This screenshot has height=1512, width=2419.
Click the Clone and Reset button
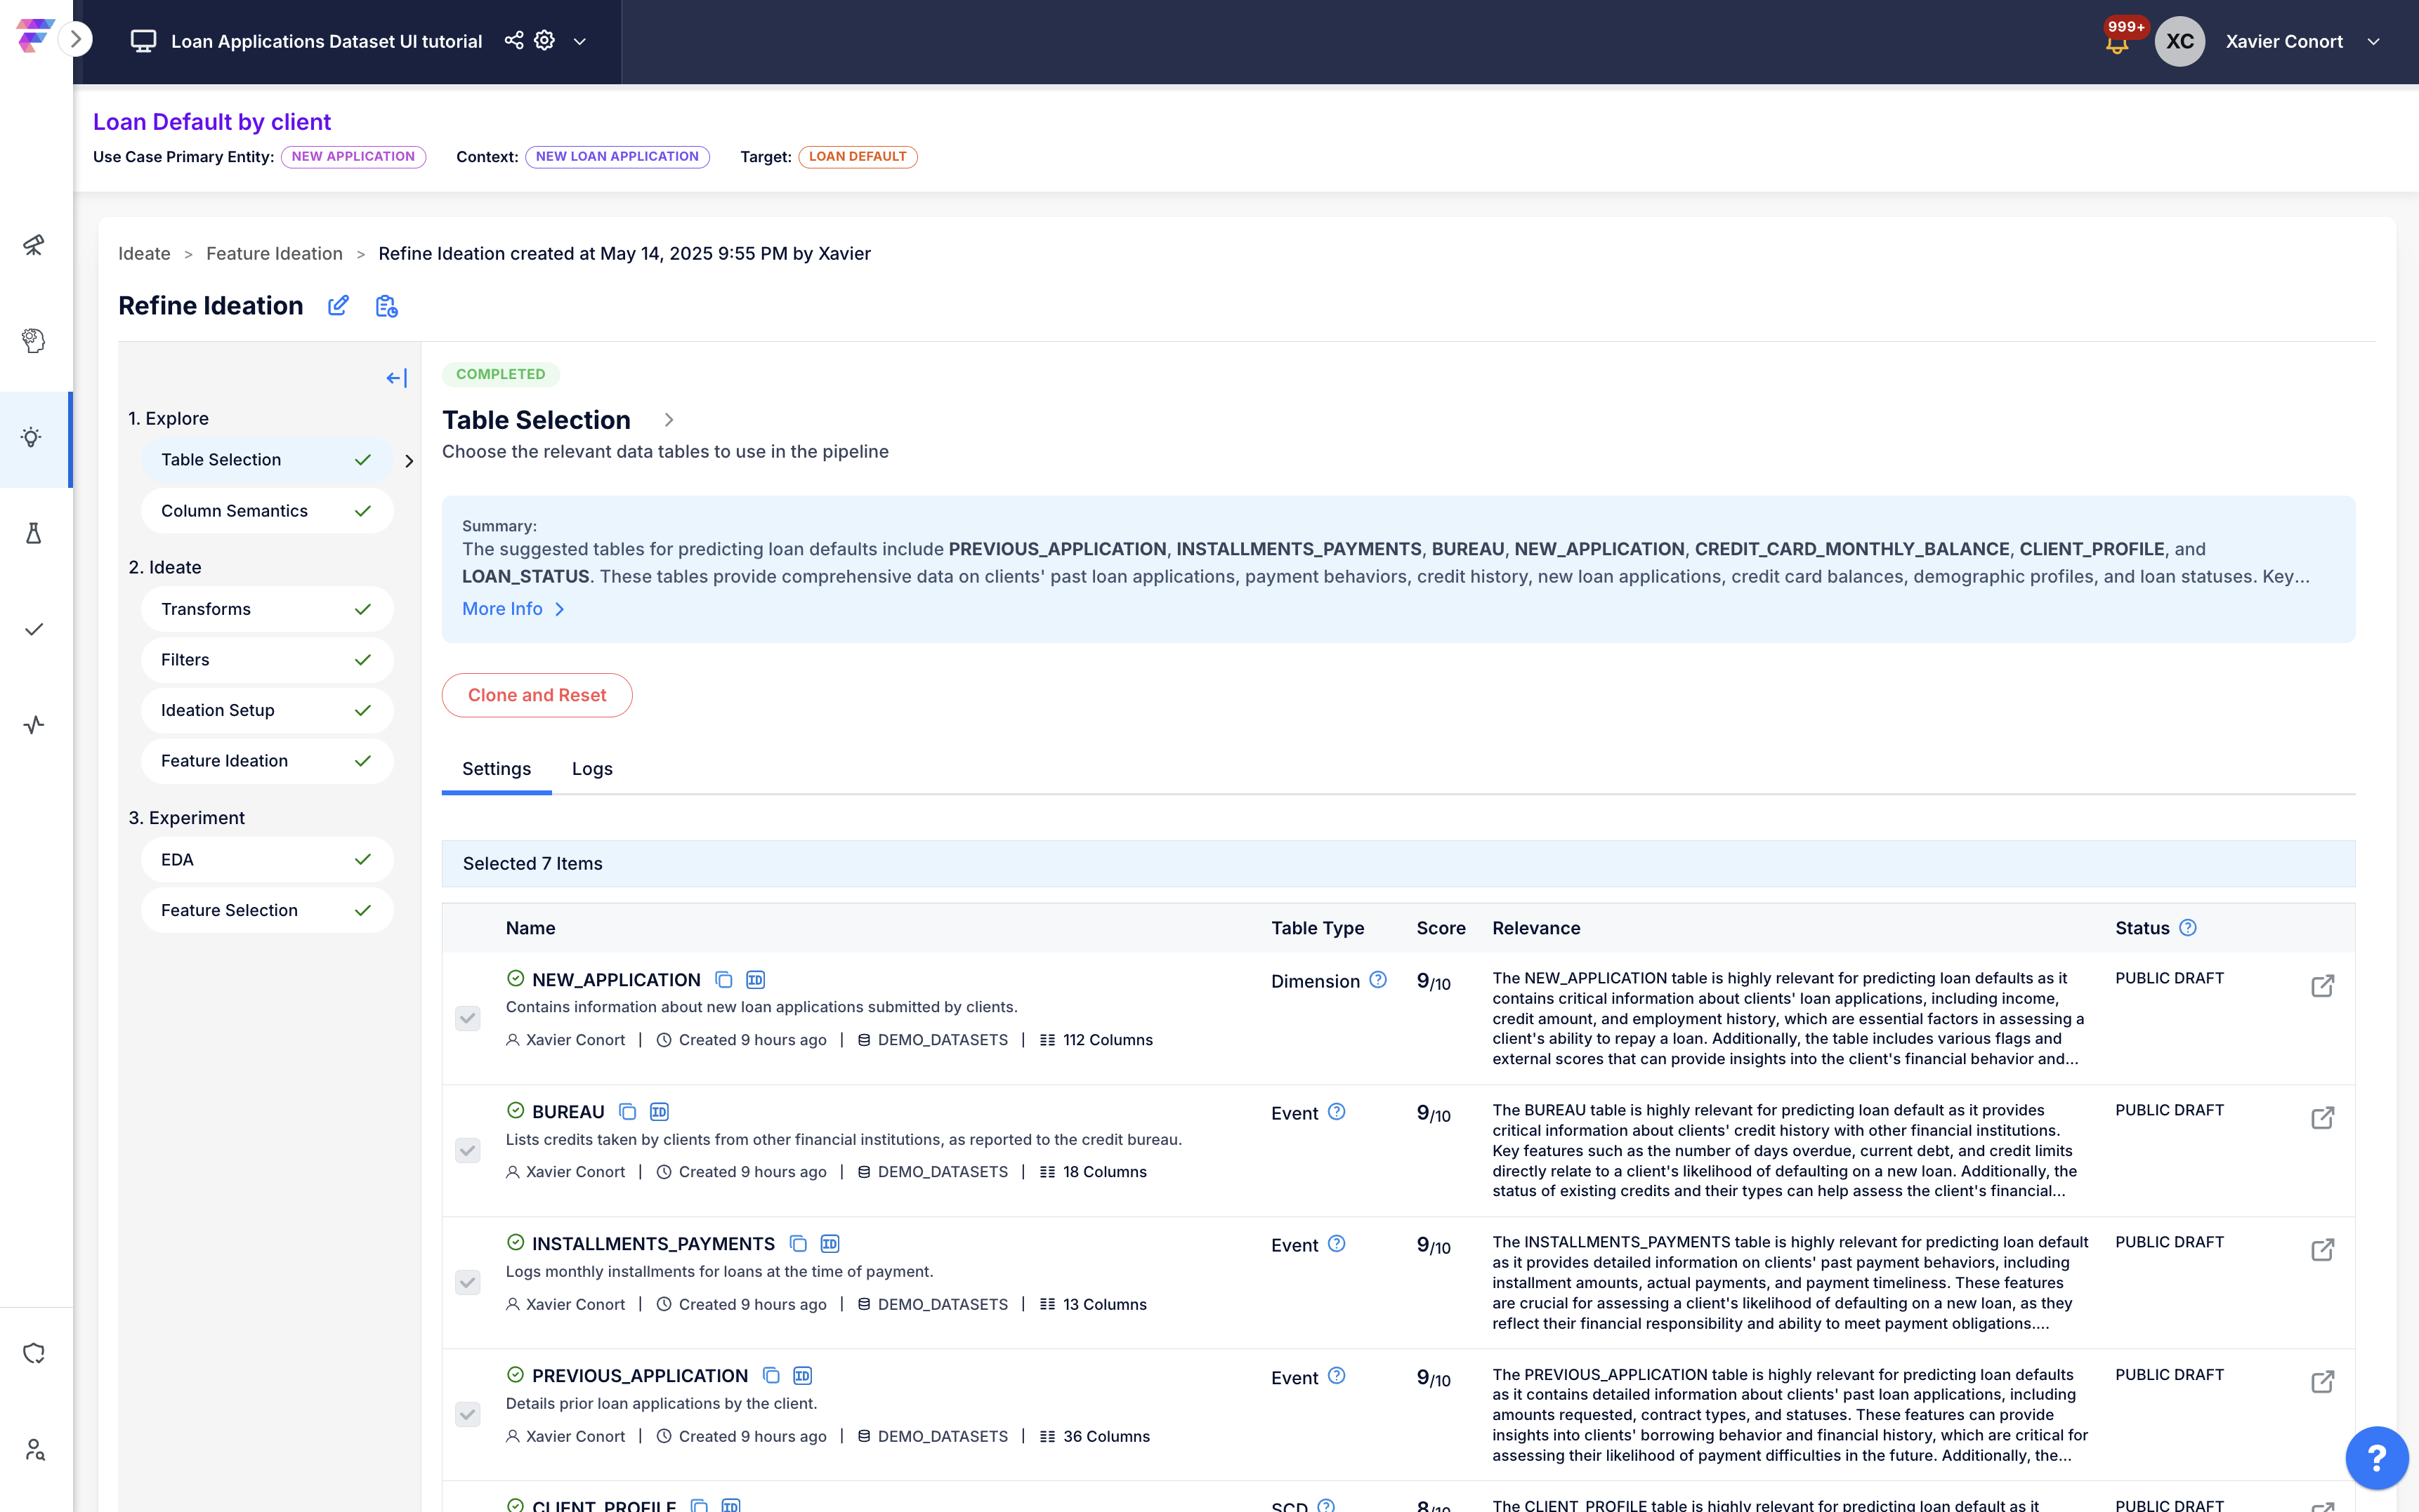(x=537, y=695)
